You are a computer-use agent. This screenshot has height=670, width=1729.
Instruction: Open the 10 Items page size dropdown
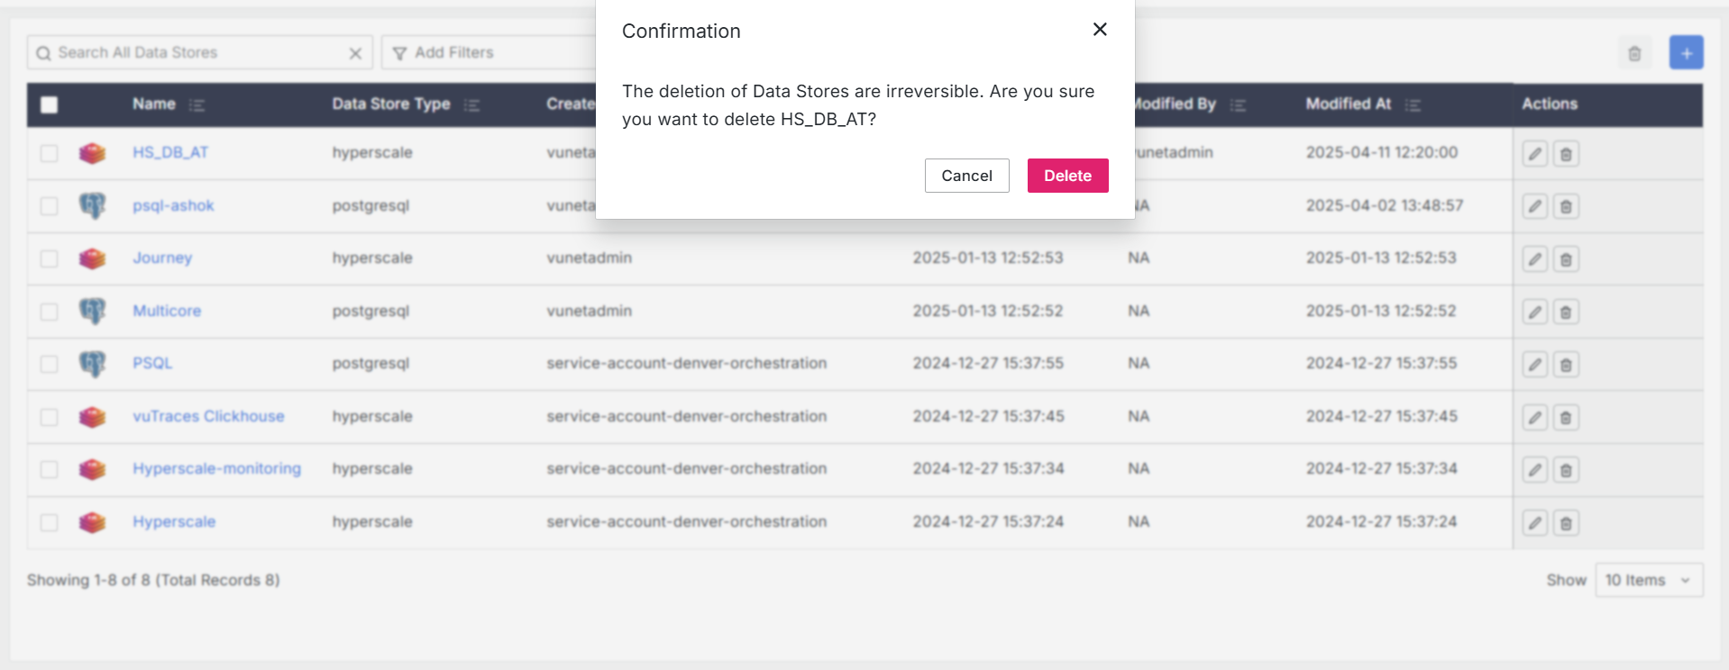coord(1648,581)
